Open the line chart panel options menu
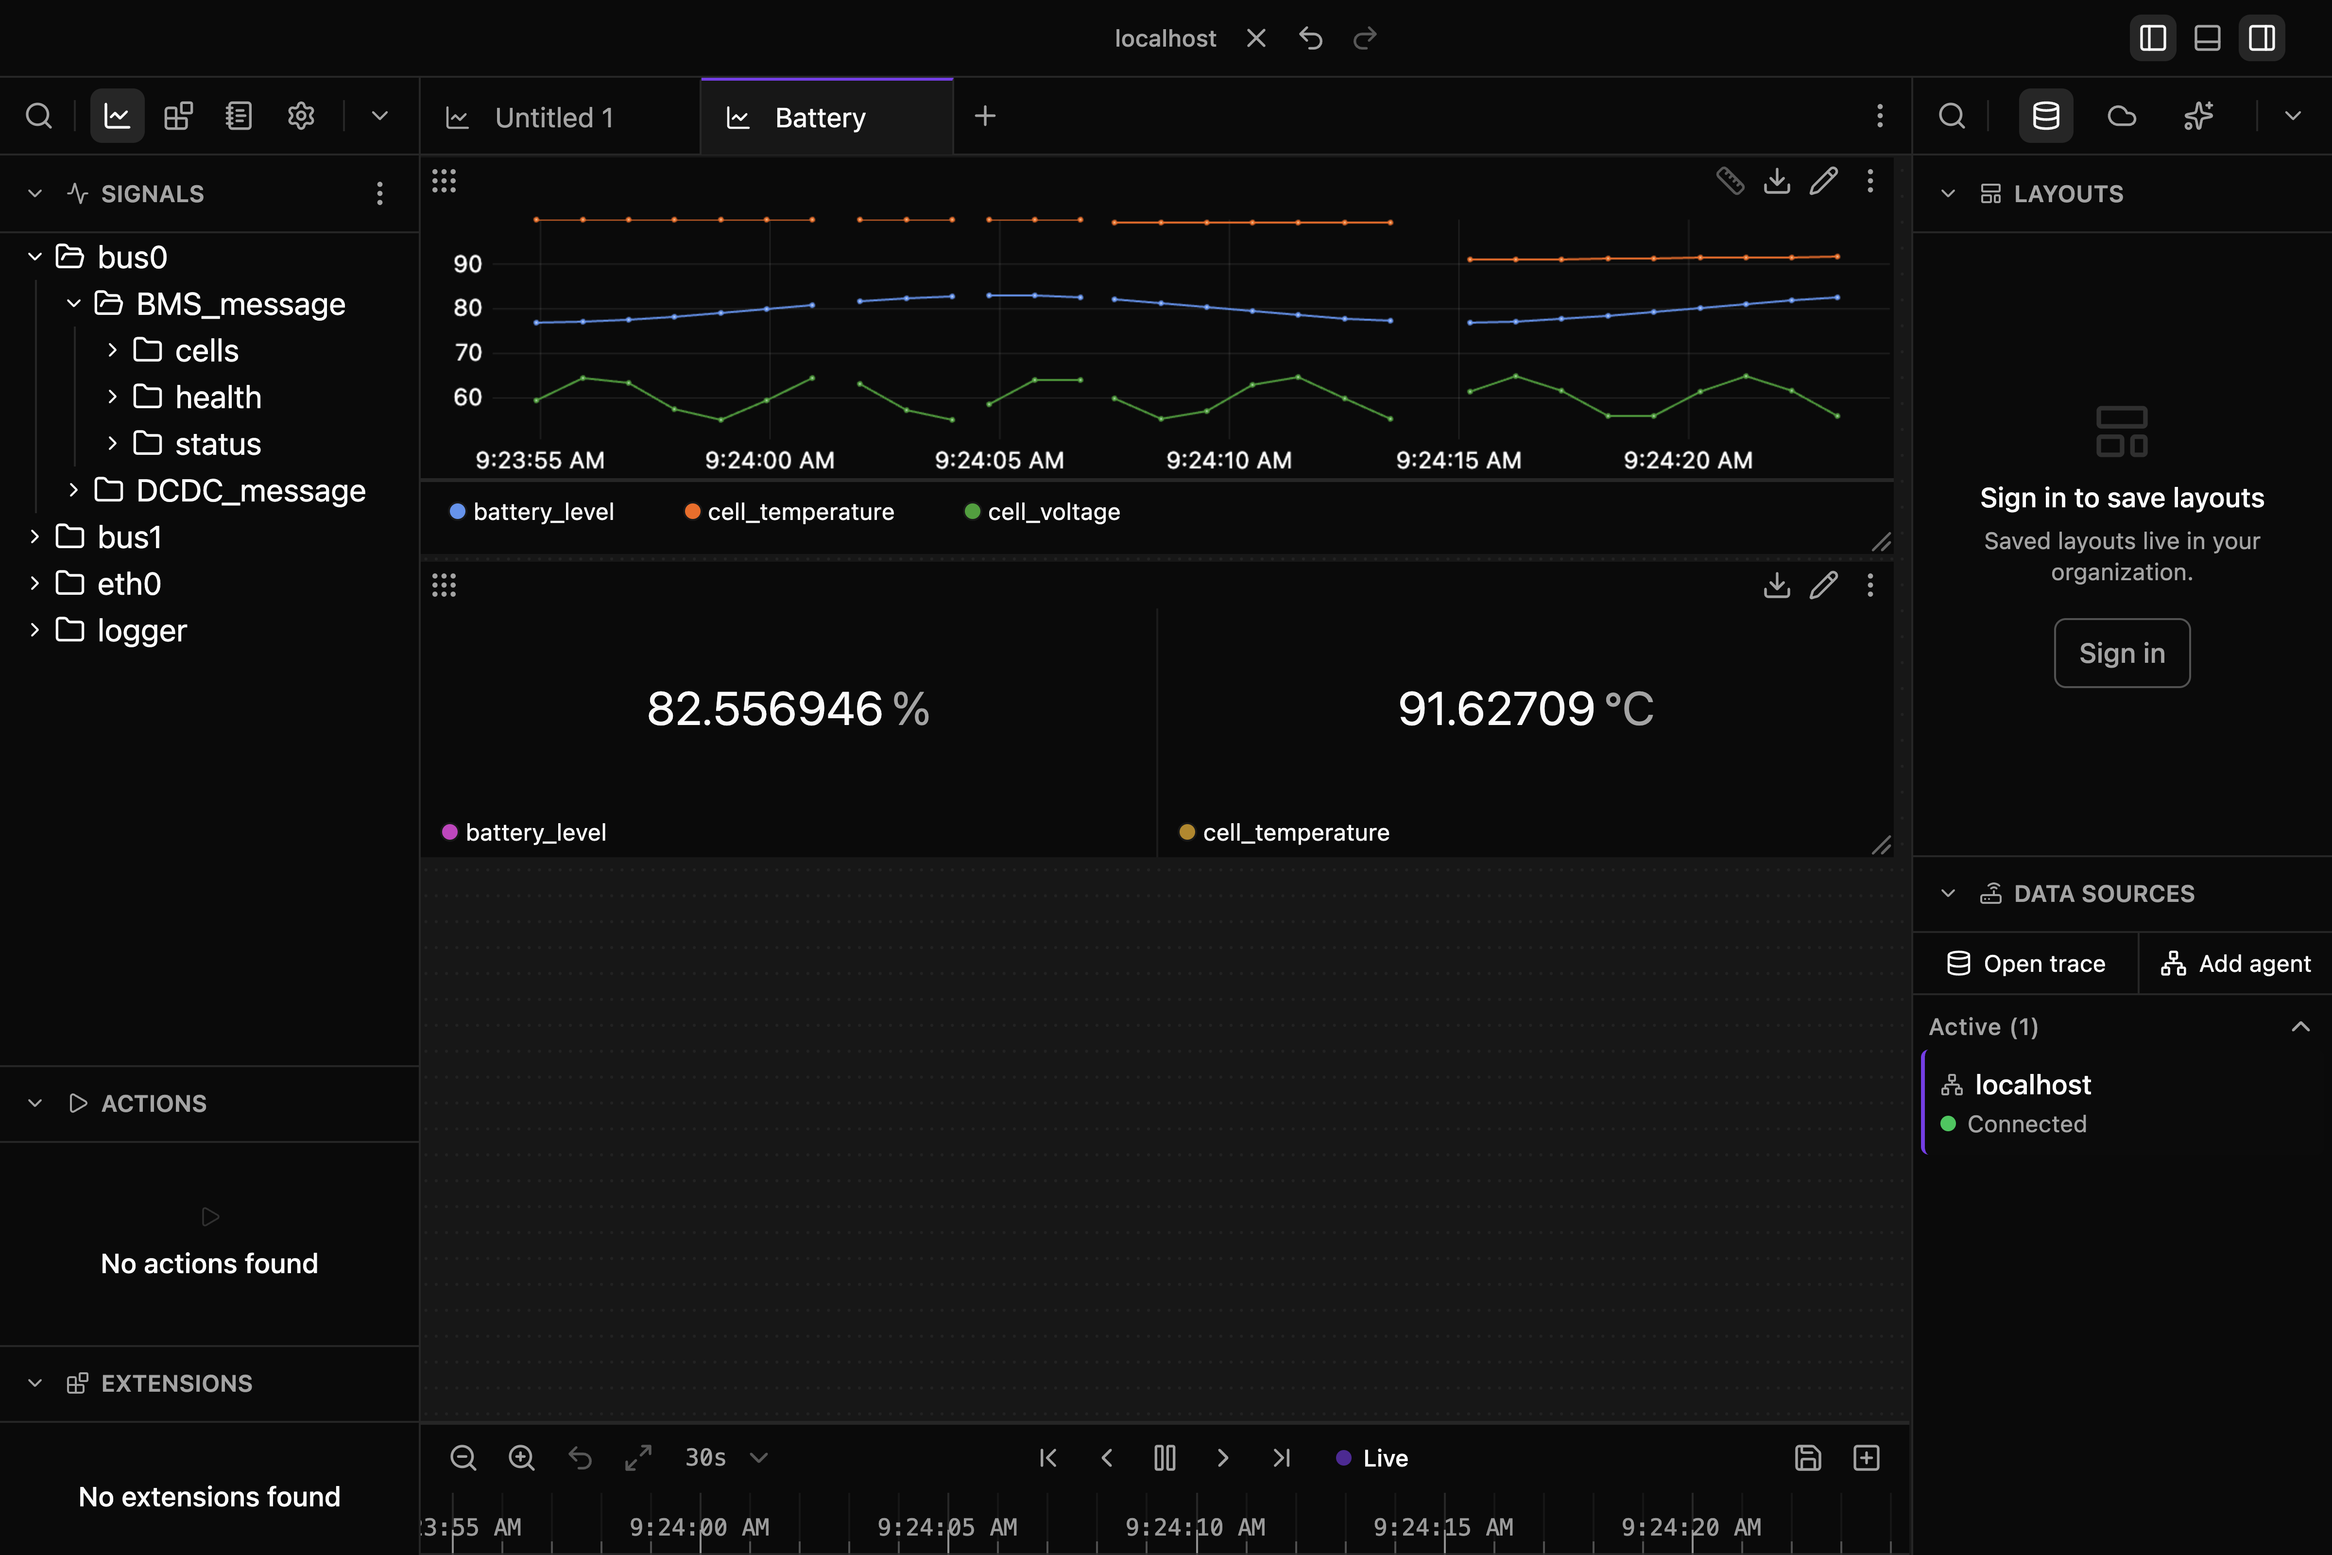The image size is (2332, 1555). (x=1870, y=180)
